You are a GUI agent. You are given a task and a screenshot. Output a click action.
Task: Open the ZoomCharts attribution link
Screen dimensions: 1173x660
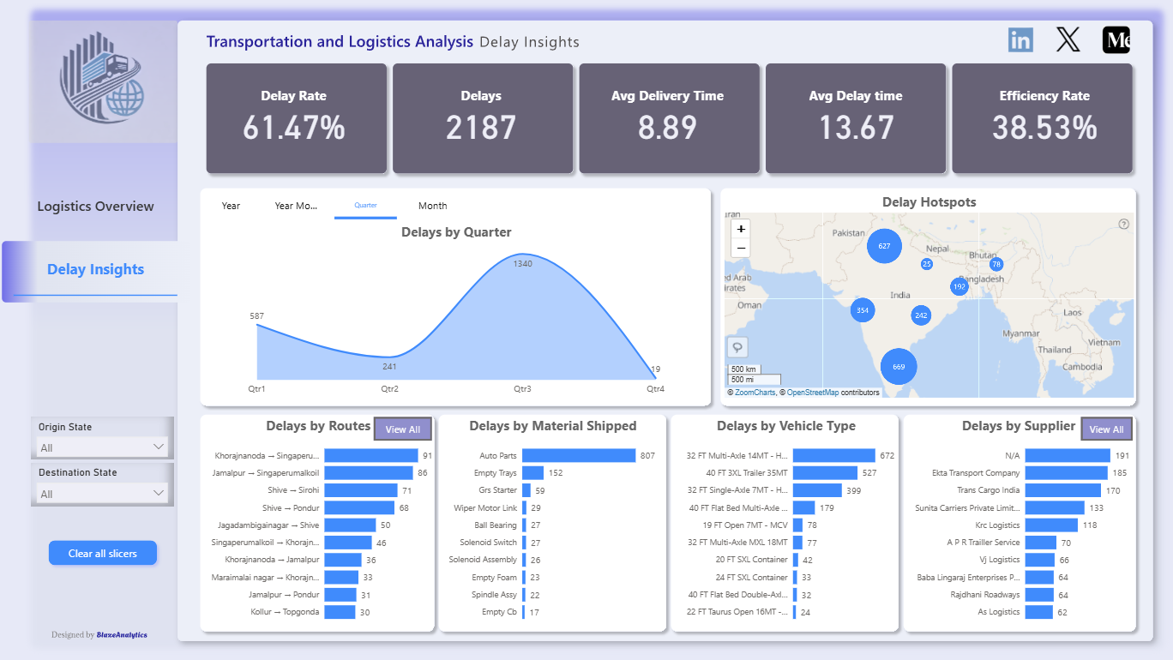[755, 393]
